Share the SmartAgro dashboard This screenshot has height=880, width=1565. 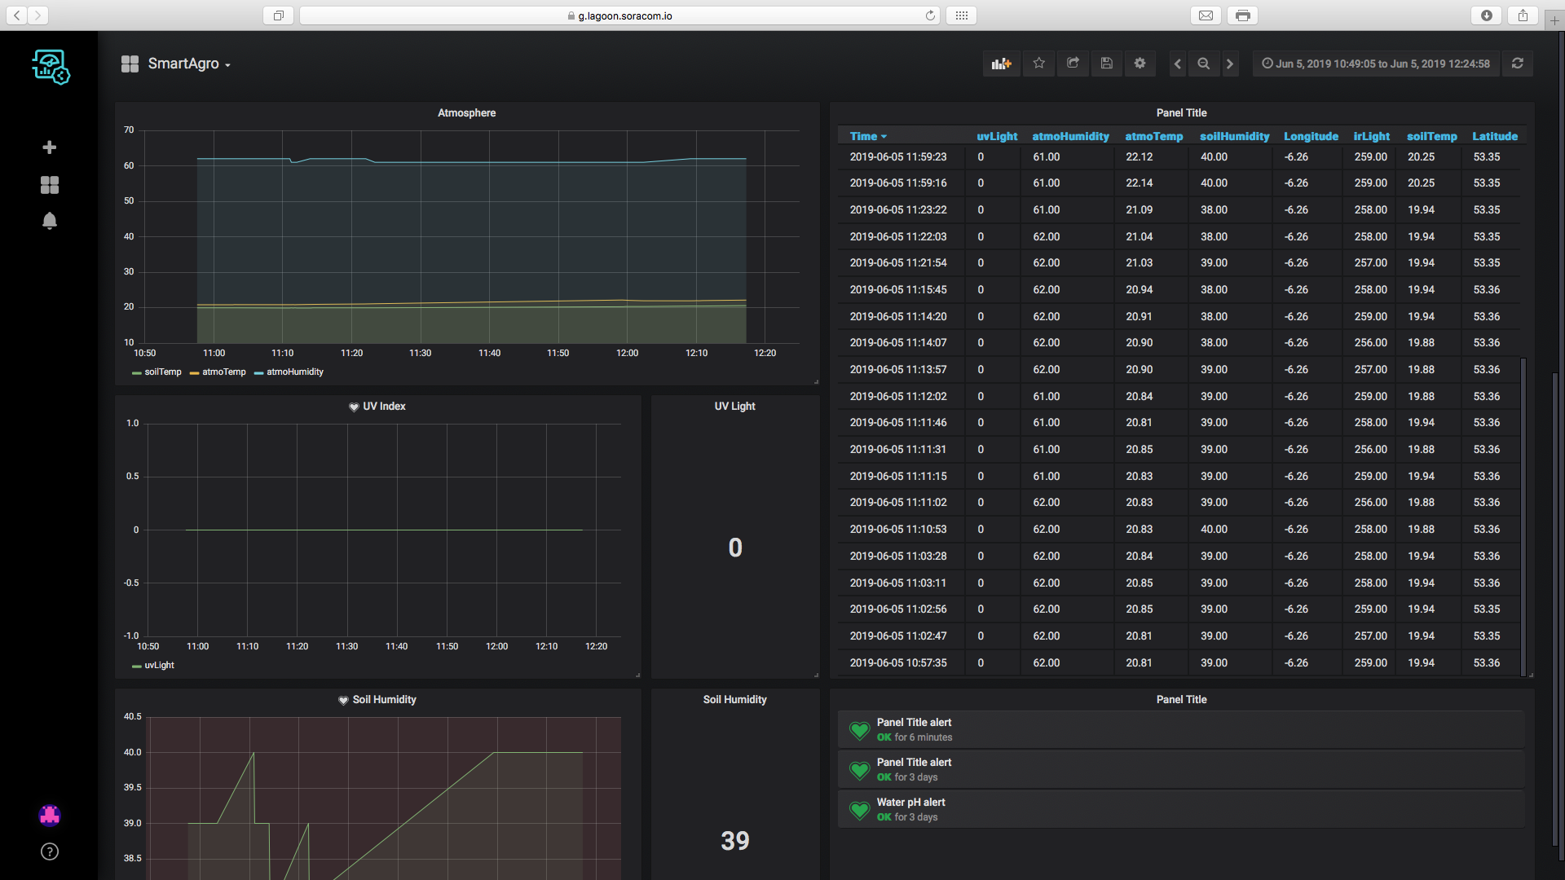(x=1073, y=64)
